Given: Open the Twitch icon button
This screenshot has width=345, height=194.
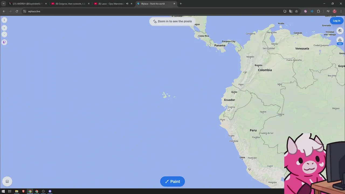Looking at the screenshot, I should pyautogui.click(x=4, y=42).
